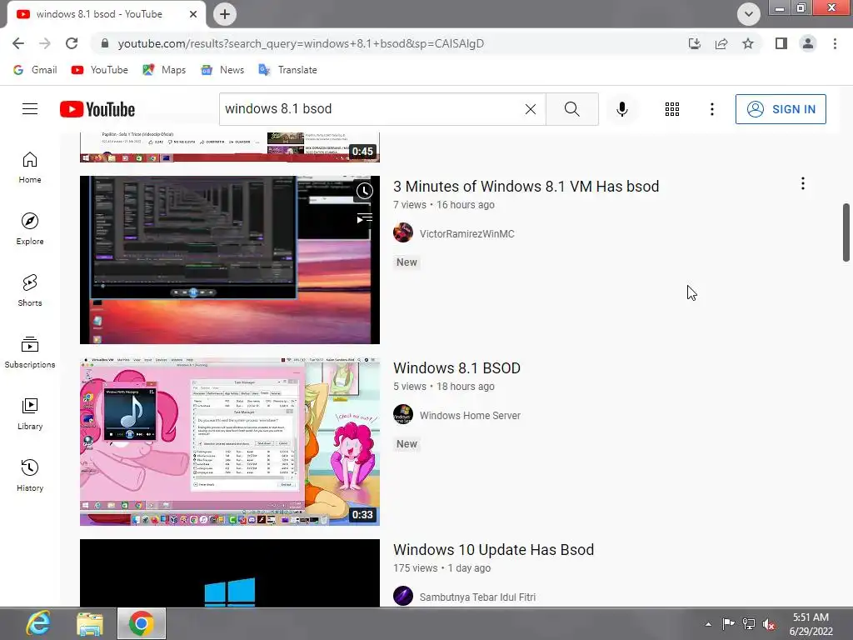Open Action Center flag icon
Screen dimensions: 853x640
click(x=728, y=623)
